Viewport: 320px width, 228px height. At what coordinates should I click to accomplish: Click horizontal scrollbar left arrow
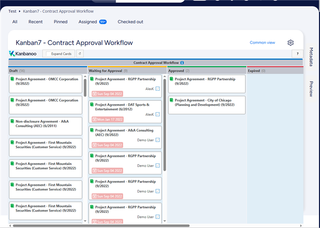10,226
